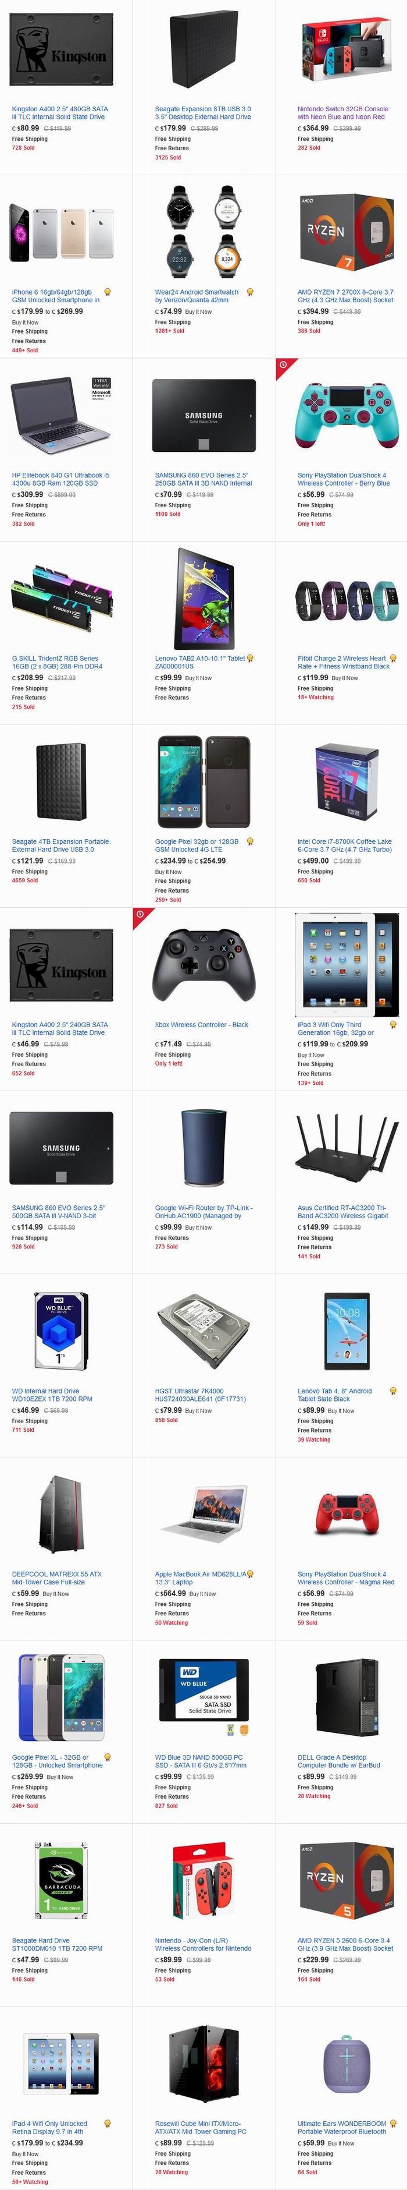407x2190 pixels.
Task: Open Nintendo Switch 32GB Console link
Action: point(342,113)
